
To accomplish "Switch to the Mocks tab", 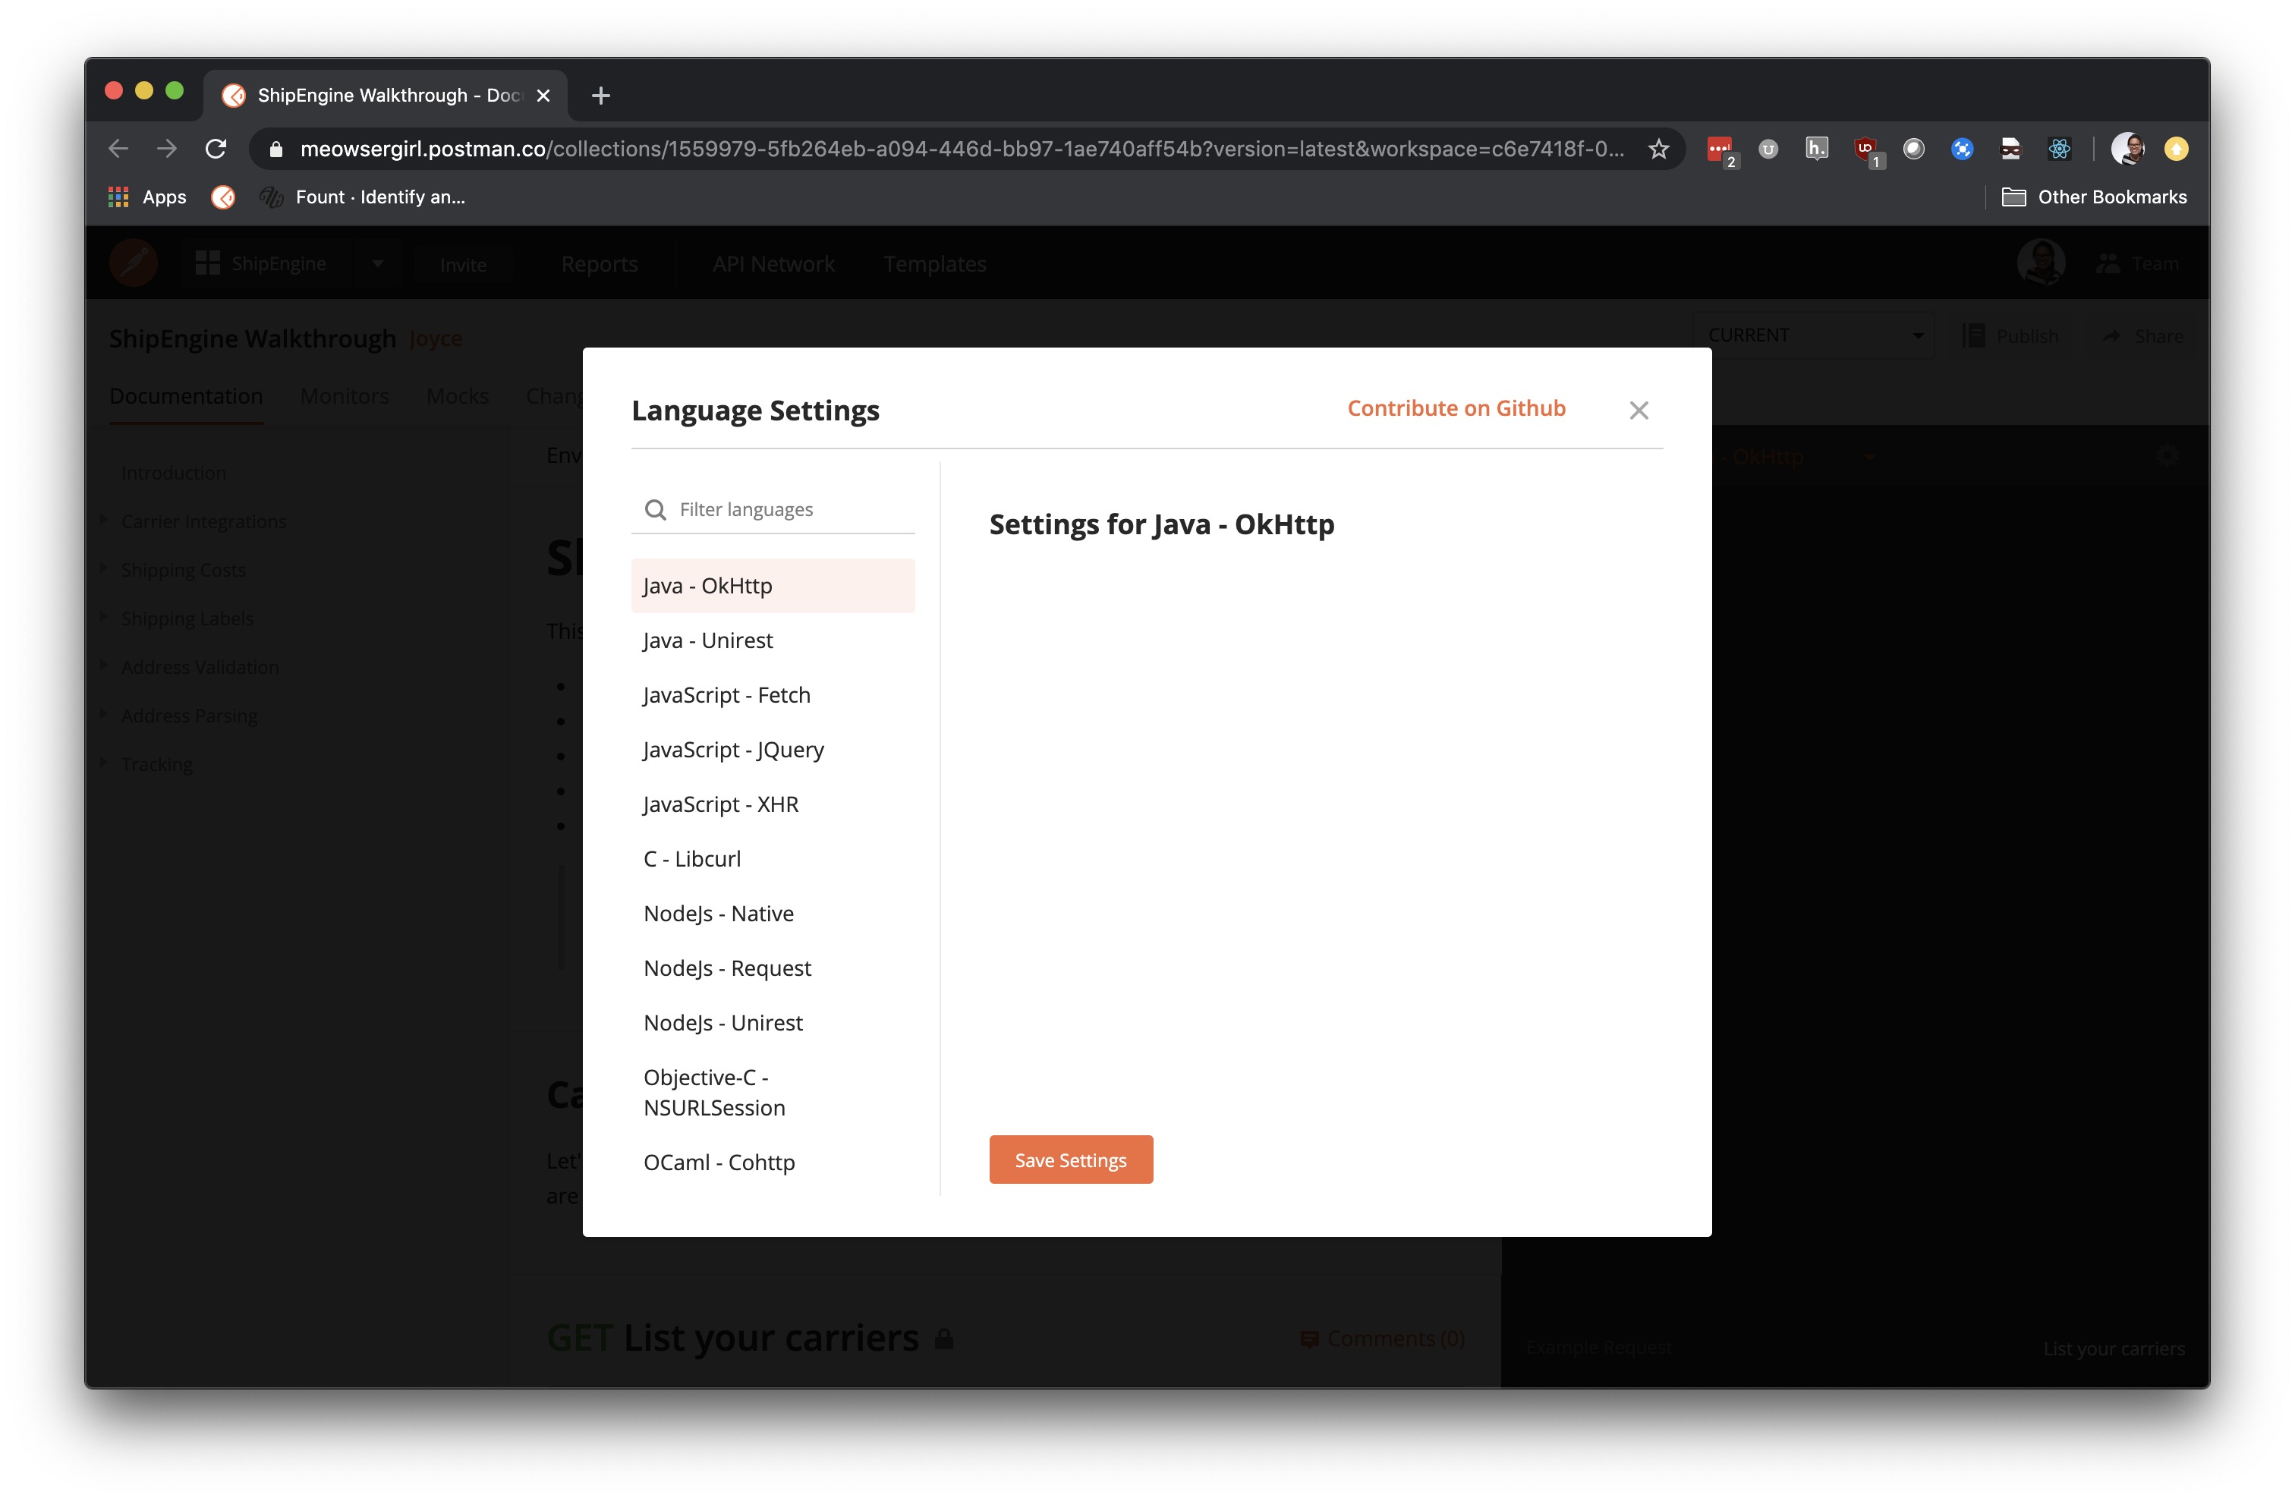I will coord(457,395).
